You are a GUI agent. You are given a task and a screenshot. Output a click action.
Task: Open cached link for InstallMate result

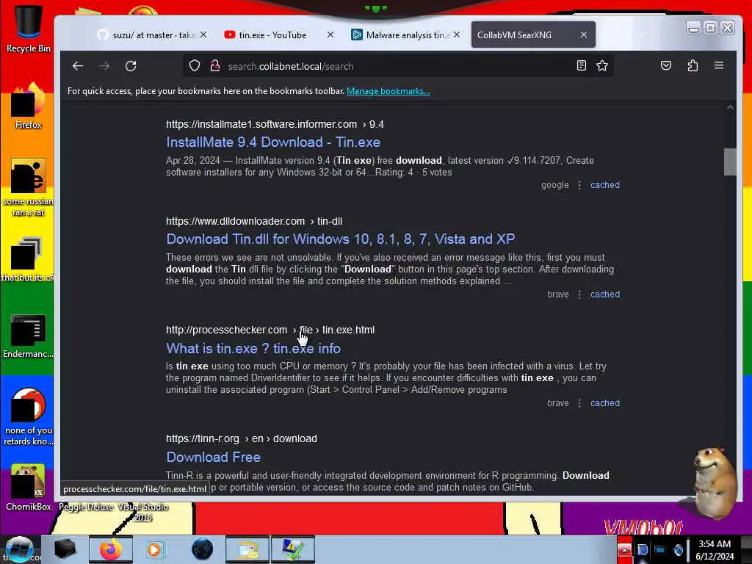click(x=605, y=185)
